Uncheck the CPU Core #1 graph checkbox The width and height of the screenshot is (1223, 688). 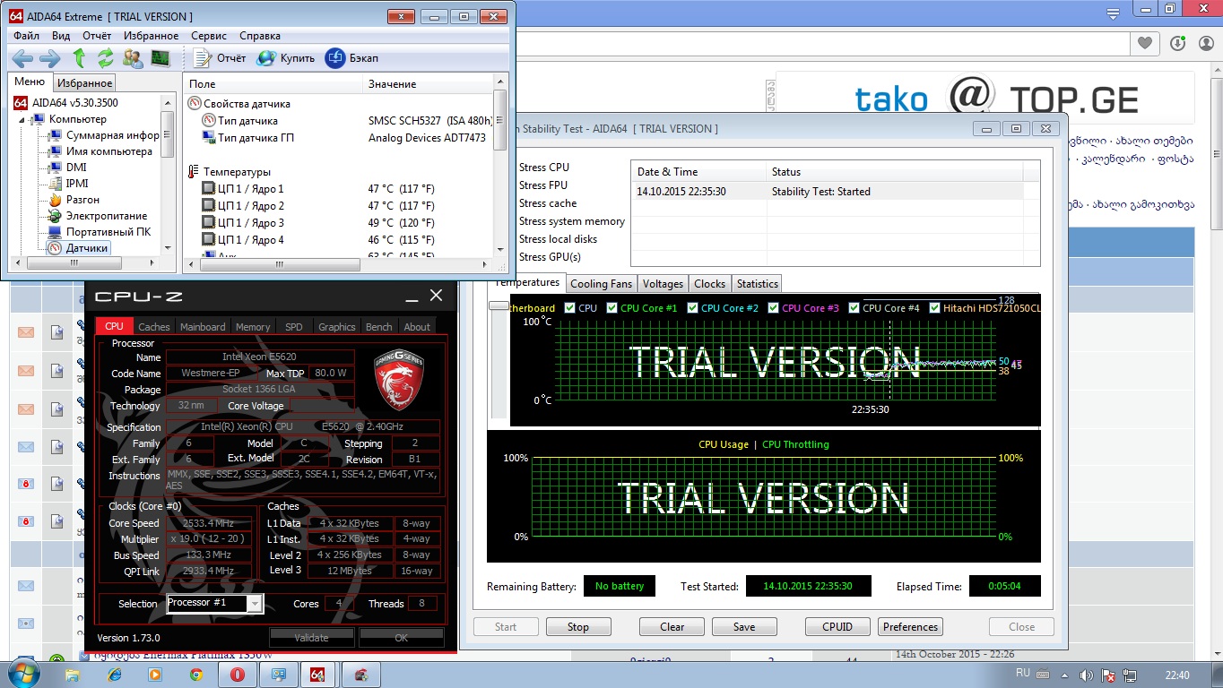coord(612,308)
